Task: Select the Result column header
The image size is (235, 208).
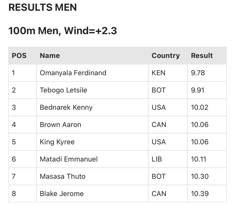Action: (x=202, y=56)
